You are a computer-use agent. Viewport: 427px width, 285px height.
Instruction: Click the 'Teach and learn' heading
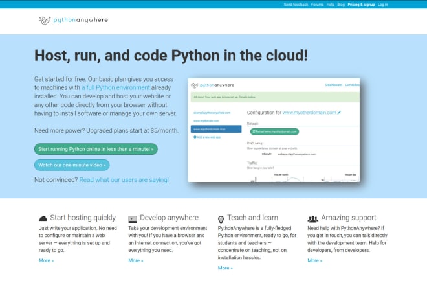pos(253,218)
